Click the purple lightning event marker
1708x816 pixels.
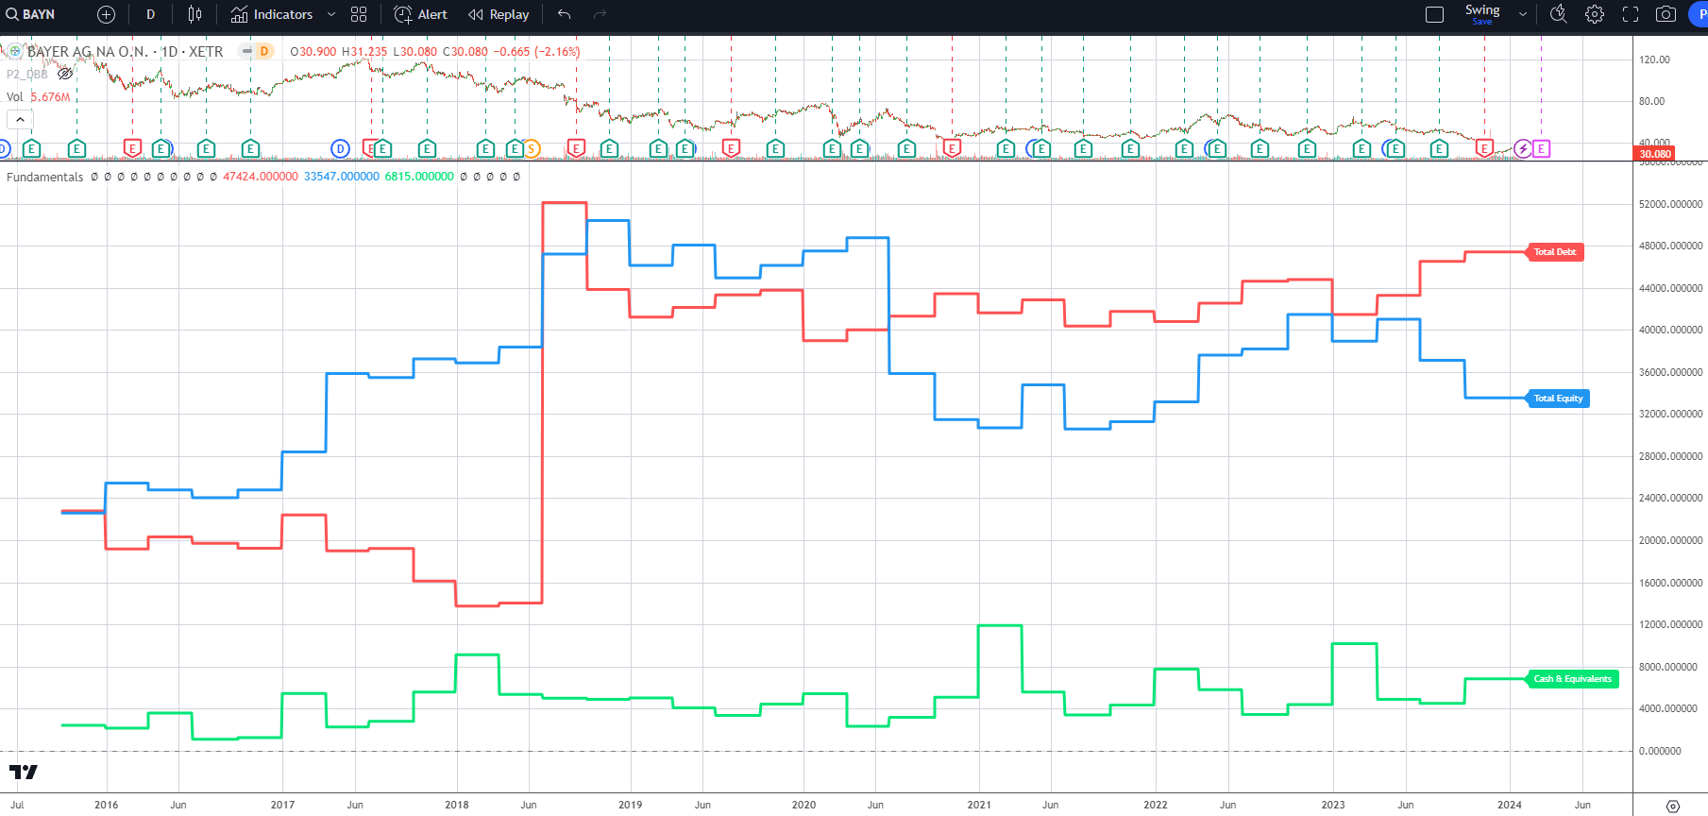pyautogui.click(x=1522, y=148)
